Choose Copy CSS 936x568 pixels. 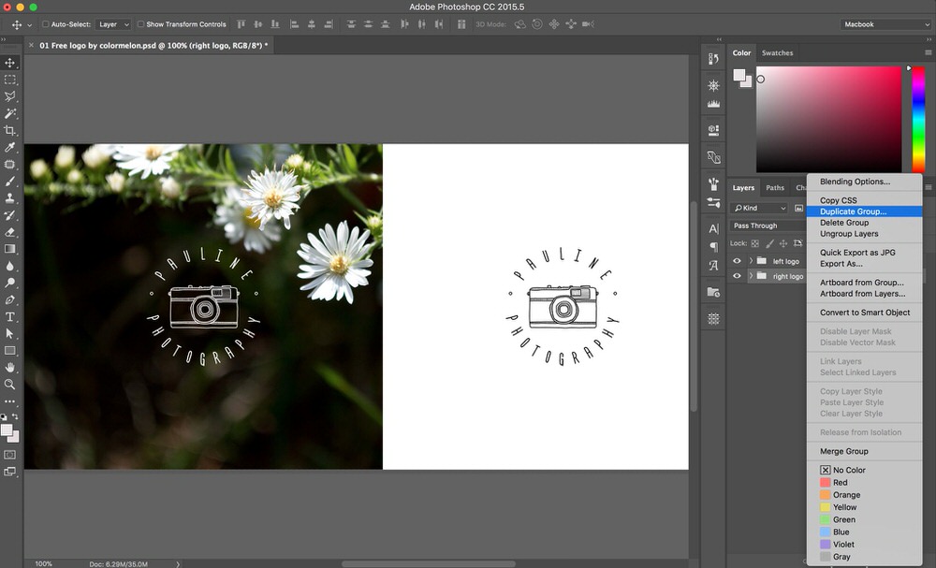pos(864,200)
